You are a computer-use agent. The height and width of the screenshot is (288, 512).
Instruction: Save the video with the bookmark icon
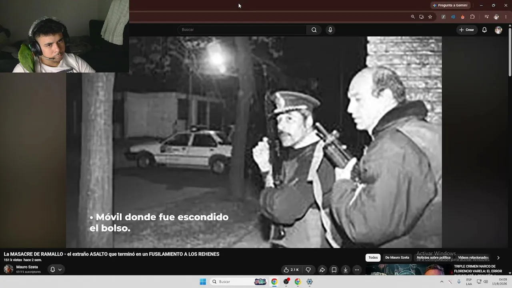(x=334, y=270)
